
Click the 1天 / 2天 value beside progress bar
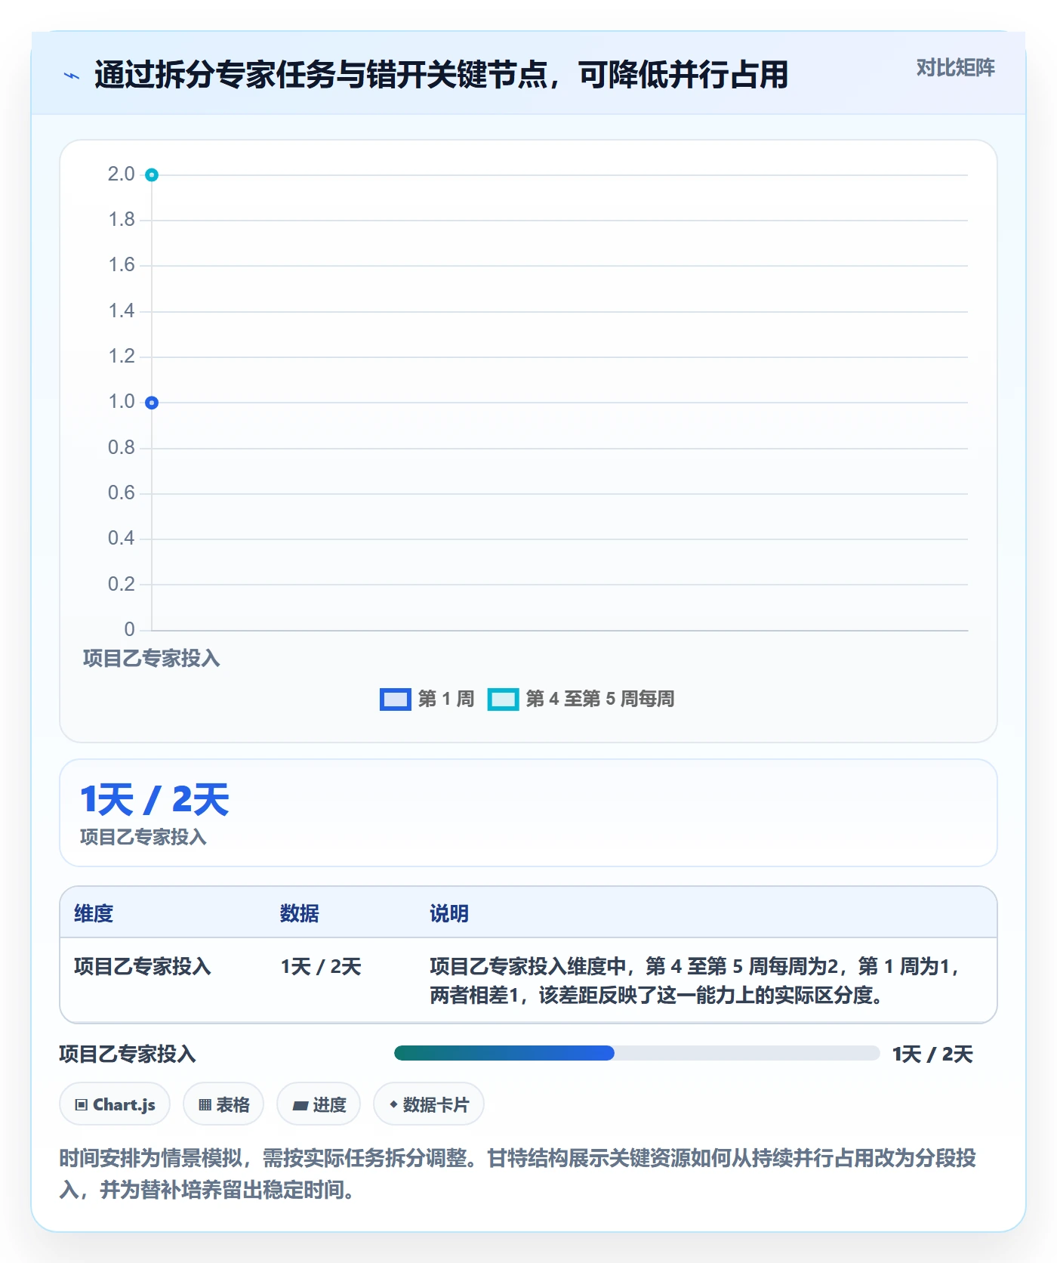[x=932, y=1054]
